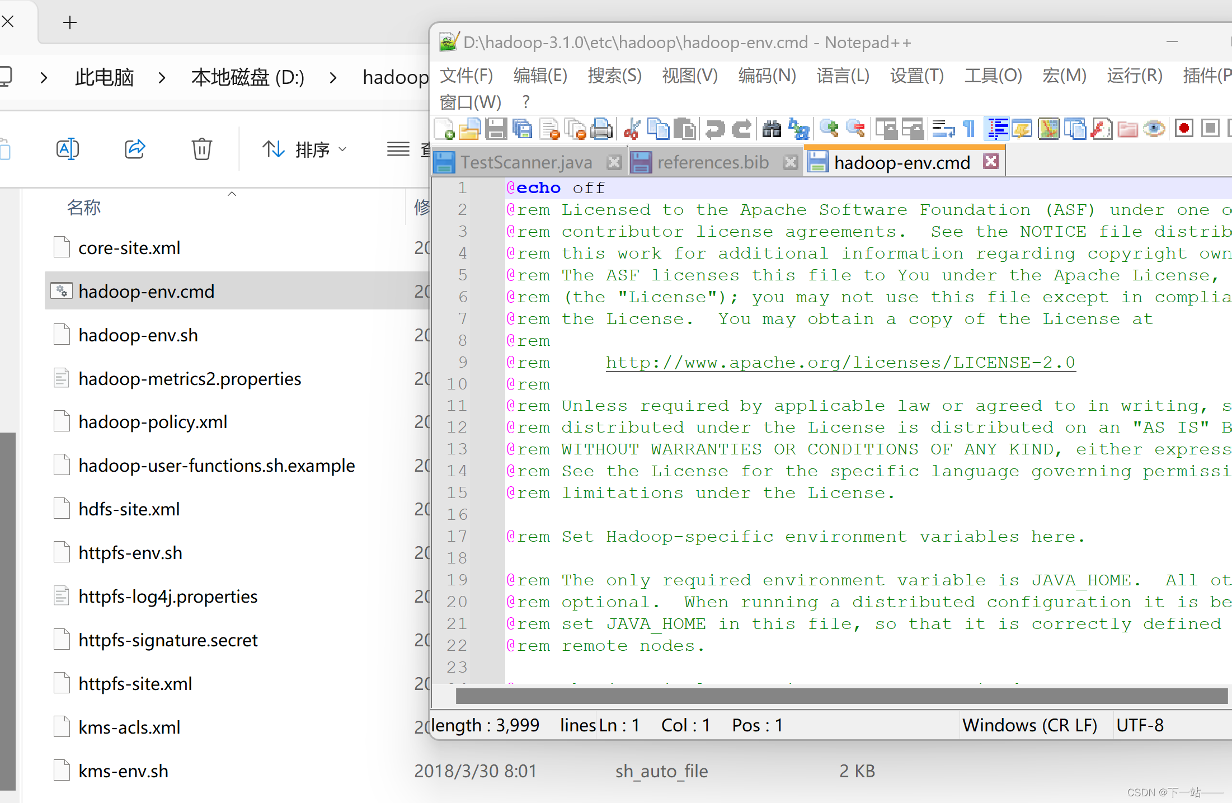Expand the chevron after 本地磁盘 (D:)
Image resolution: width=1232 pixels, height=803 pixels.
pos(333,77)
